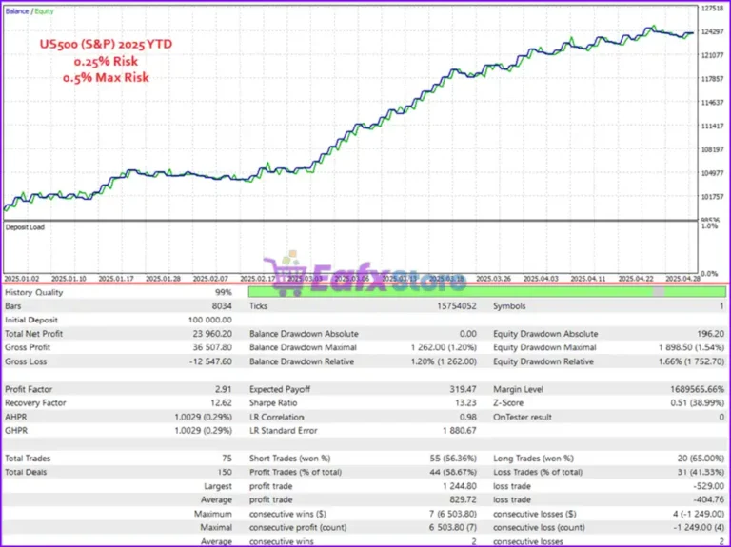The image size is (731, 547).
Task: Select the History Quality 99% value
Action: click(x=224, y=292)
